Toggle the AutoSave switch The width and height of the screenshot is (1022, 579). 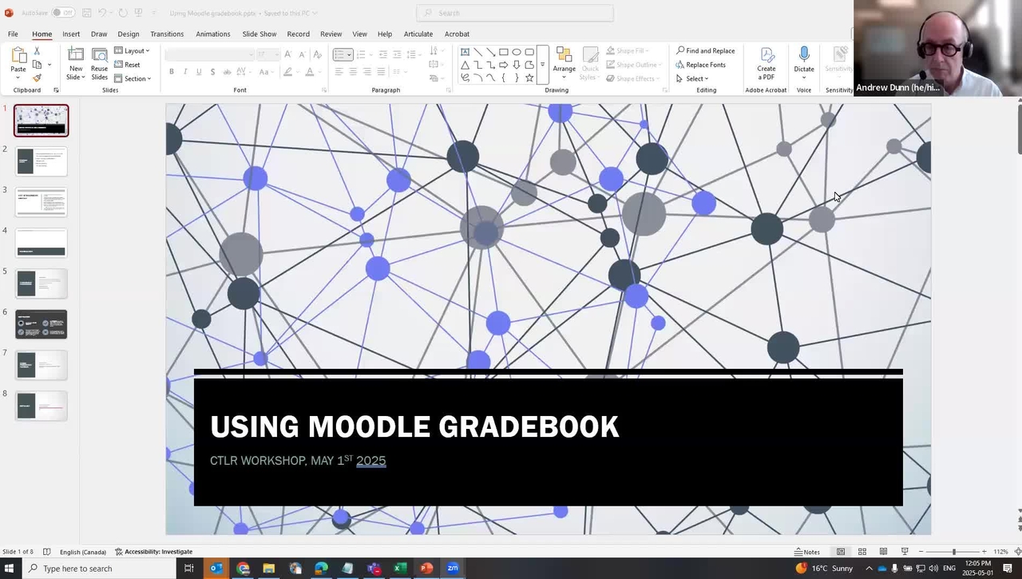point(63,13)
